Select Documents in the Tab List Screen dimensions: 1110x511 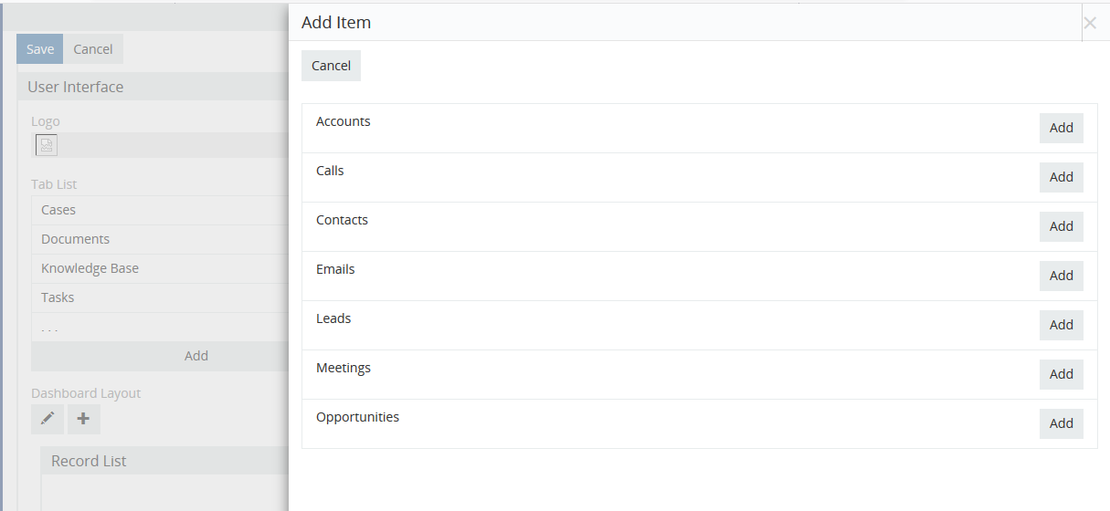pyautogui.click(x=75, y=239)
